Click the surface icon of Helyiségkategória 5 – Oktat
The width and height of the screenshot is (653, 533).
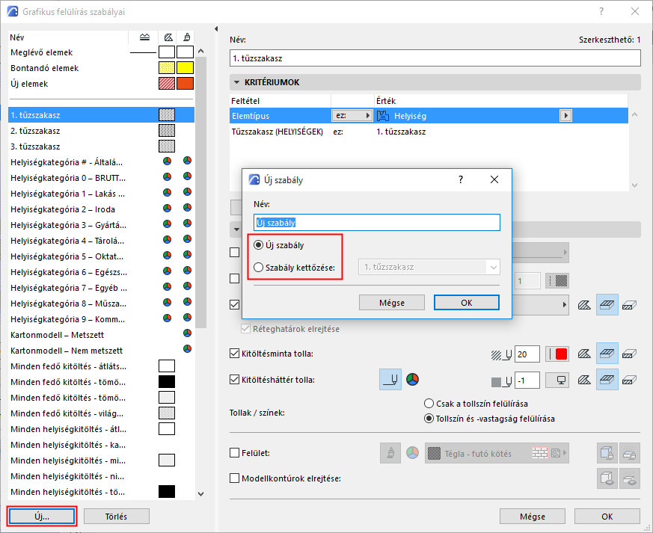(x=188, y=255)
